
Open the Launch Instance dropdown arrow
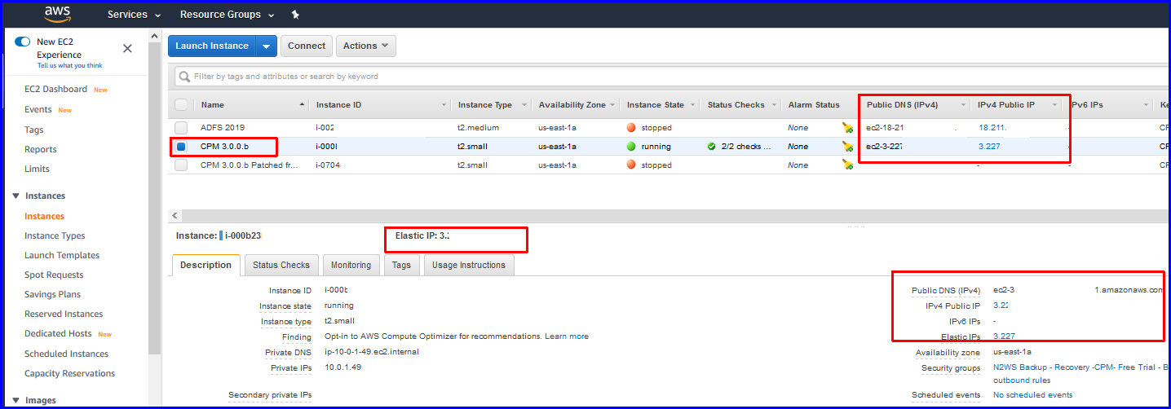pos(266,46)
